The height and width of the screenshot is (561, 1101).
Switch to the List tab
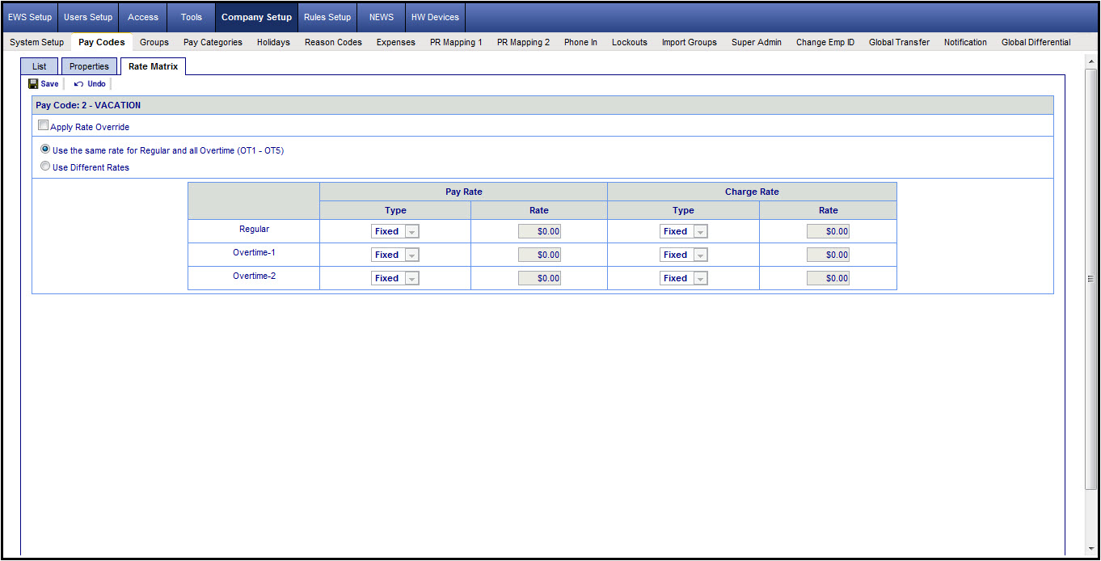point(40,66)
